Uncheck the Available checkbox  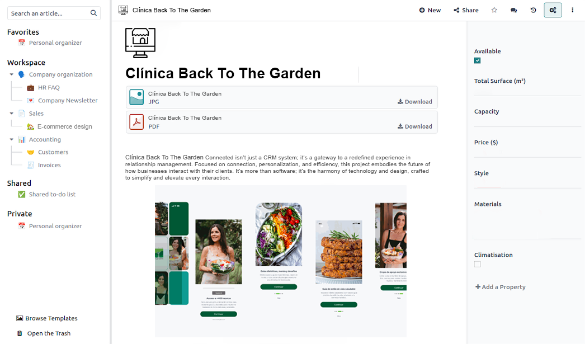tap(477, 60)
